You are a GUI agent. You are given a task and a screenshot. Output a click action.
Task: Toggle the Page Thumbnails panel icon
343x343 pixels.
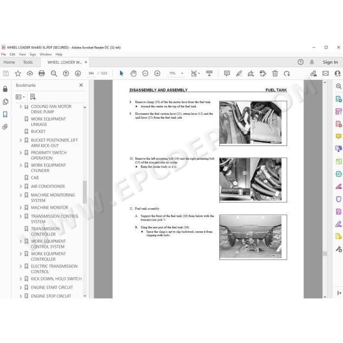[x=5, y=101]
